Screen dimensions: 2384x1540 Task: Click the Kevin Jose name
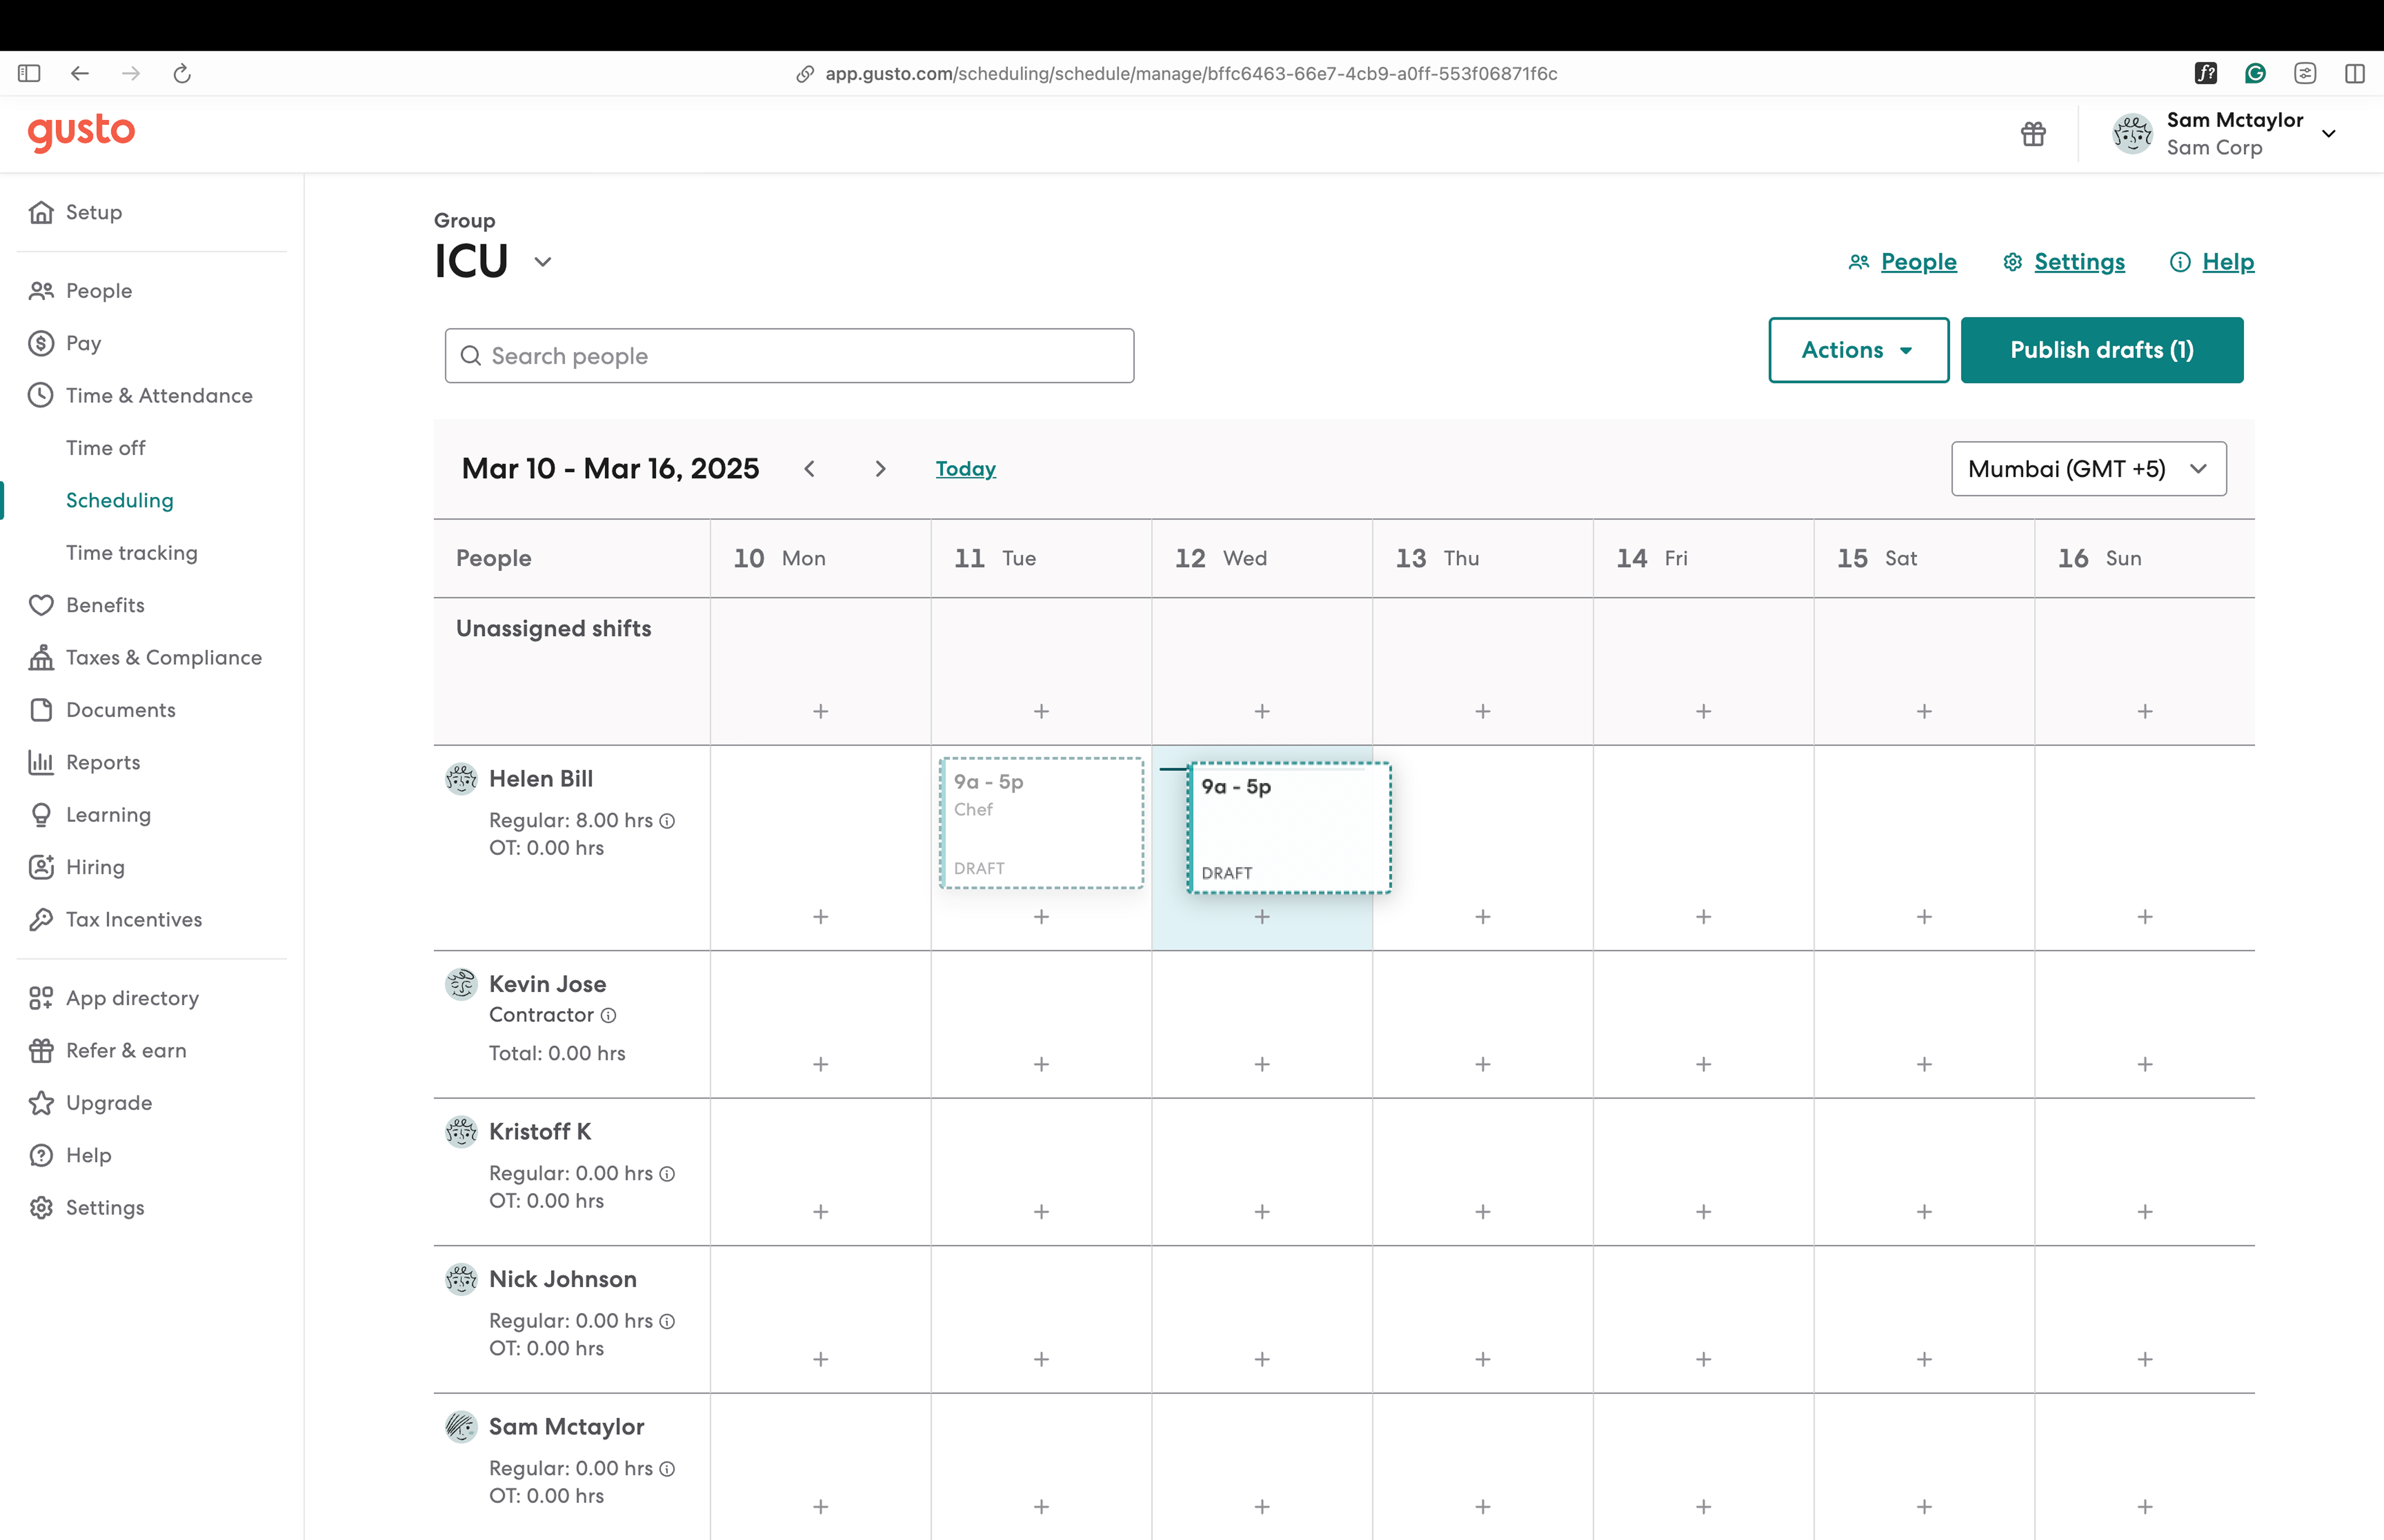point(547,984)
